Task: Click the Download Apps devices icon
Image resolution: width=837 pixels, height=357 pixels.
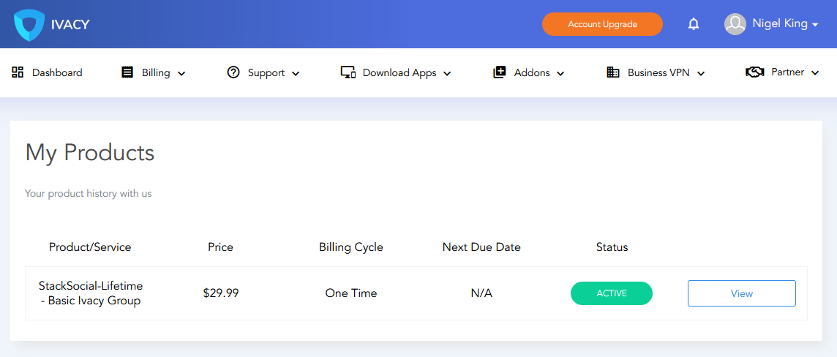Action: (x=348, y=72)
